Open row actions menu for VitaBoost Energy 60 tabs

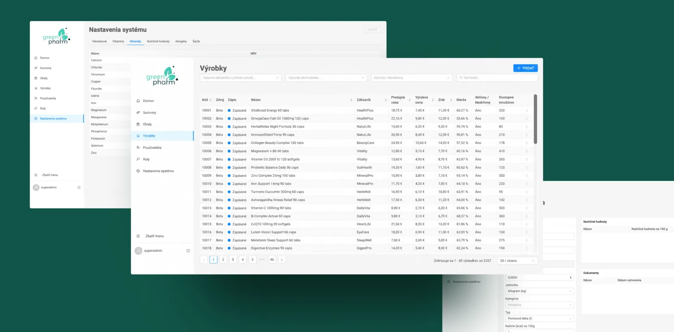(527, 111)
